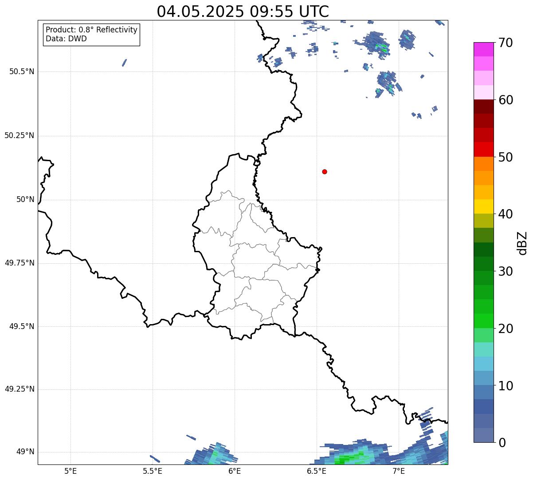Click the dark maroon colorbar segment below 60
This screenshot has height=480, width=533.
point(483,107)
